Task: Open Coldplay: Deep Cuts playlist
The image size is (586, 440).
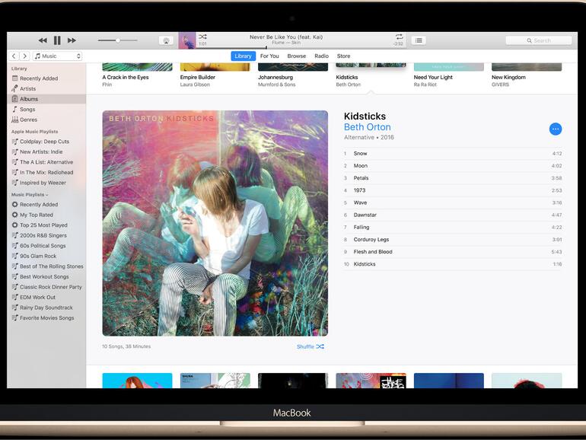Action: pos(46,142)
